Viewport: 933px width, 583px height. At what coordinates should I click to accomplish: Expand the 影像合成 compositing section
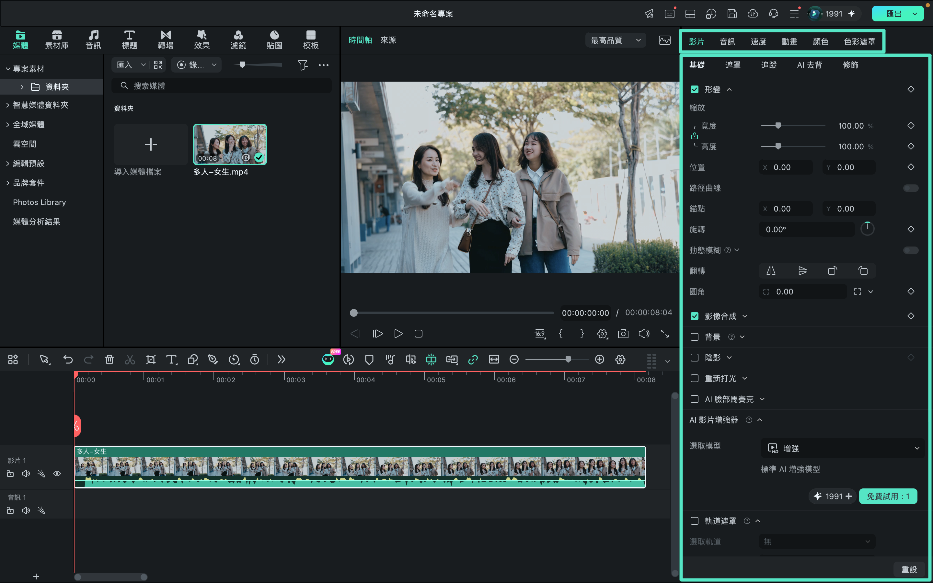(745, 316)
